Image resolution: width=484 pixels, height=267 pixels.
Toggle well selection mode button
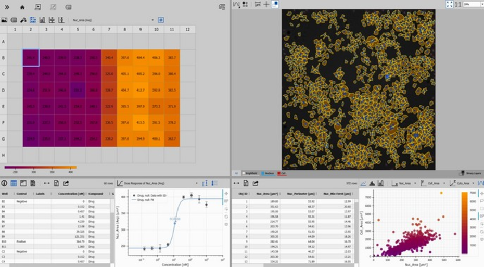[x=161, y=20]
